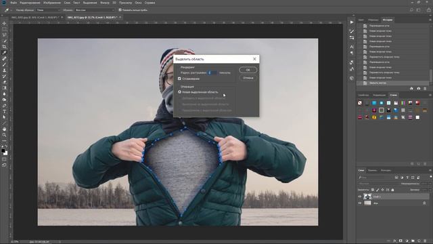Open the File menu
This screenshot has height=244, width=433.
pos(14,3)
